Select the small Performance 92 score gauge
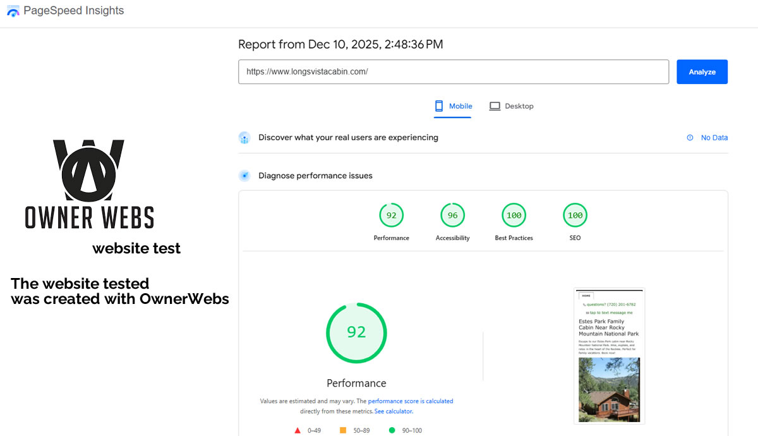 point(391,216)
